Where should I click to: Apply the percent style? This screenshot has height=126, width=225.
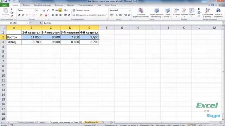click(116, 15)
